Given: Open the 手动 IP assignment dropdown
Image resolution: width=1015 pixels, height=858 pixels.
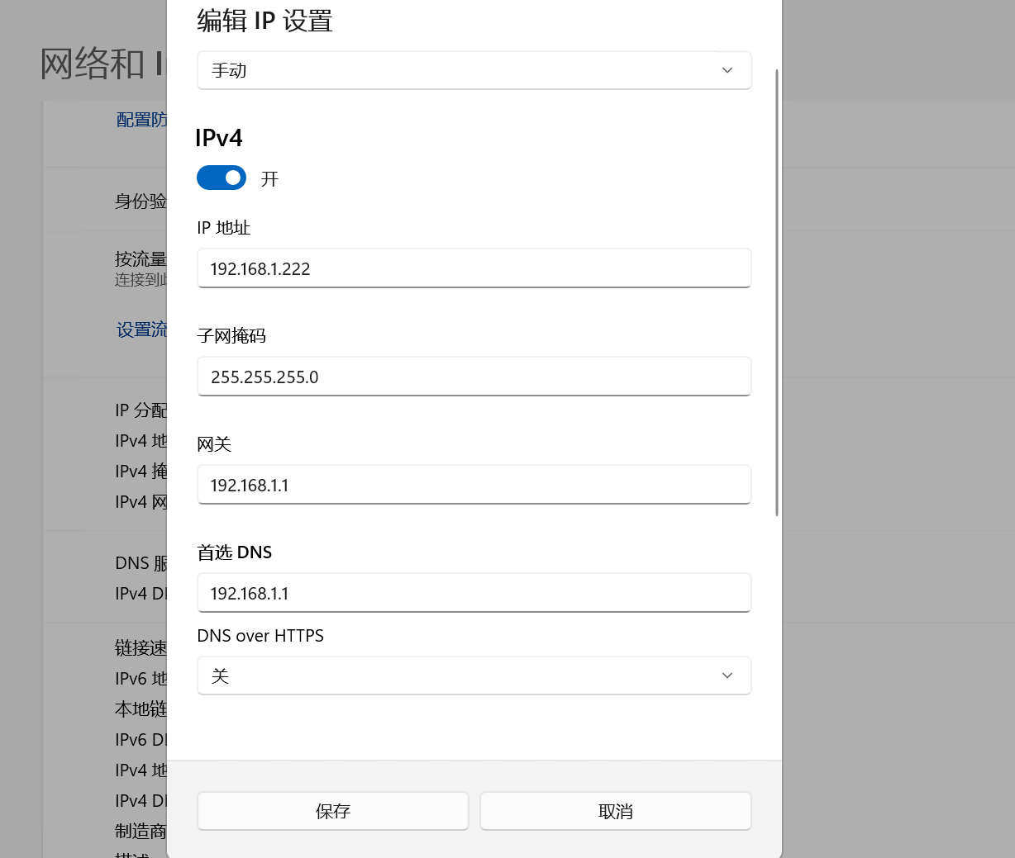Looking at the screenshot, I should tap(474, 70).
